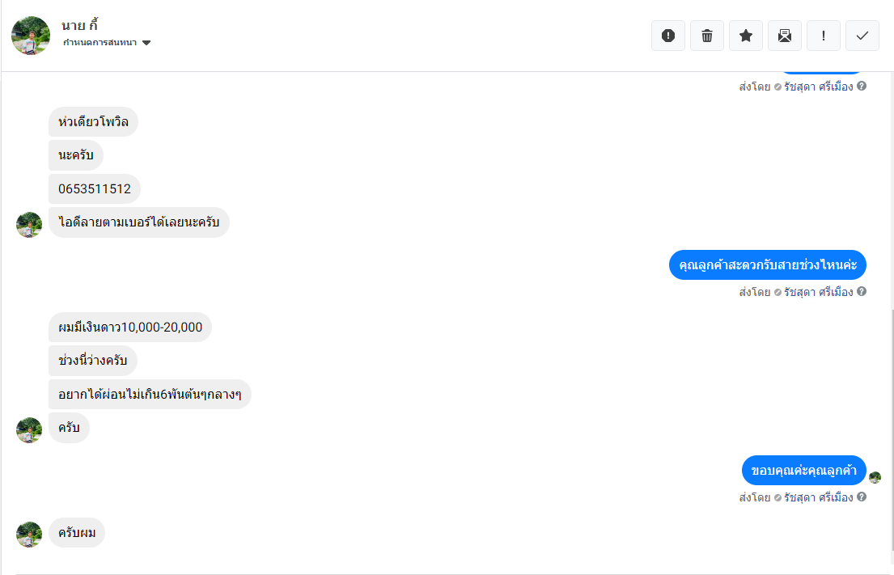Screen dimensions: 894x575
Task: Open the กำหนดการสนทนา dropdown
Action: (100, 42)
